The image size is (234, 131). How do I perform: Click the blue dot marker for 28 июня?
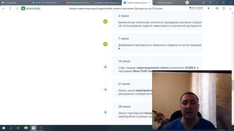coord(105,112)
